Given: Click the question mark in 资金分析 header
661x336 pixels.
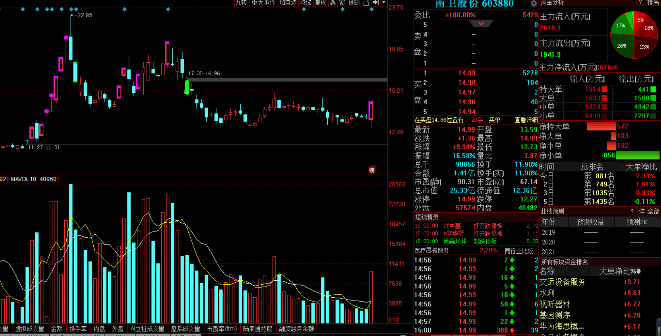Looking at the screenshot, I should [640, 2].
